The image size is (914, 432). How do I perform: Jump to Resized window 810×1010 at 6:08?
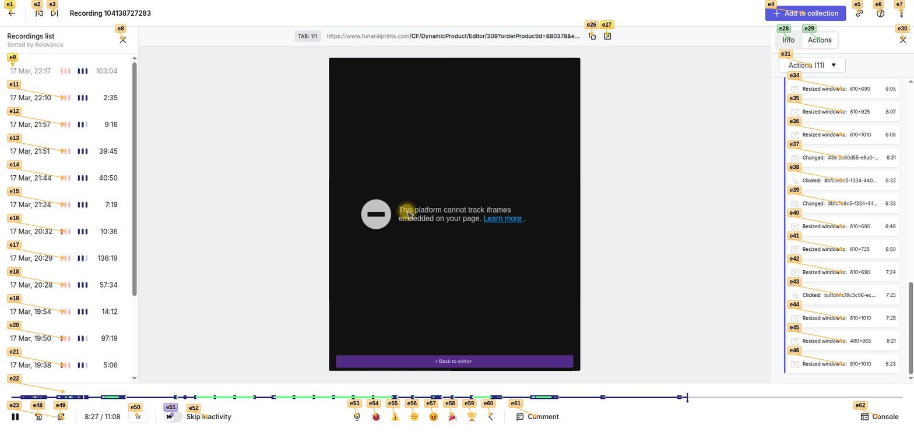(843, 134)
